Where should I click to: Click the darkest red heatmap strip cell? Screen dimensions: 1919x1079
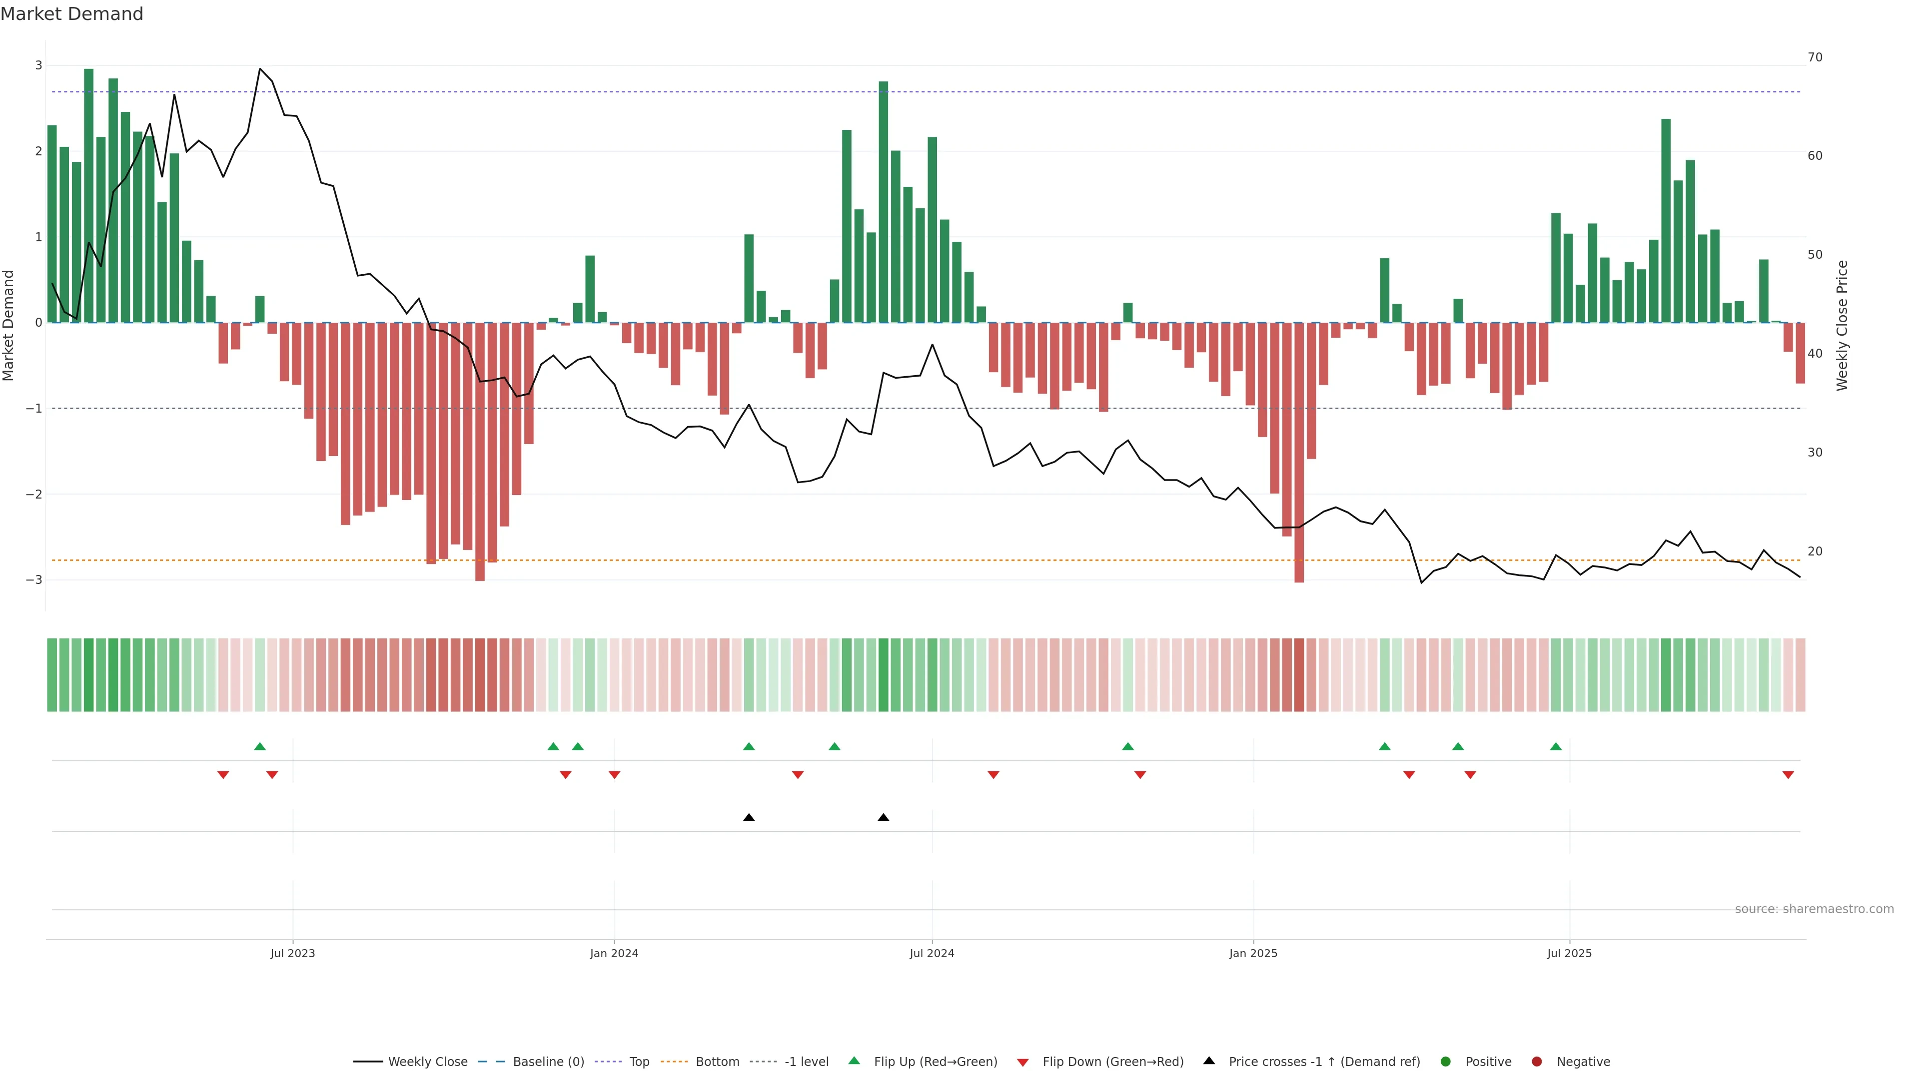click(x=1299, y=675)
